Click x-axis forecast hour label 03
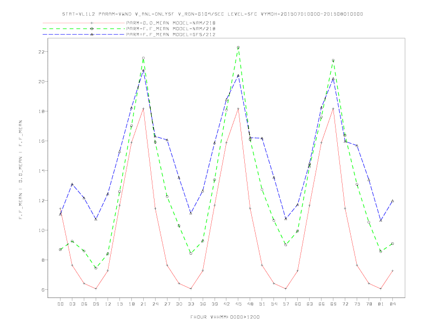The width and height of the screenshot is (428, 331). click(72, 304)
